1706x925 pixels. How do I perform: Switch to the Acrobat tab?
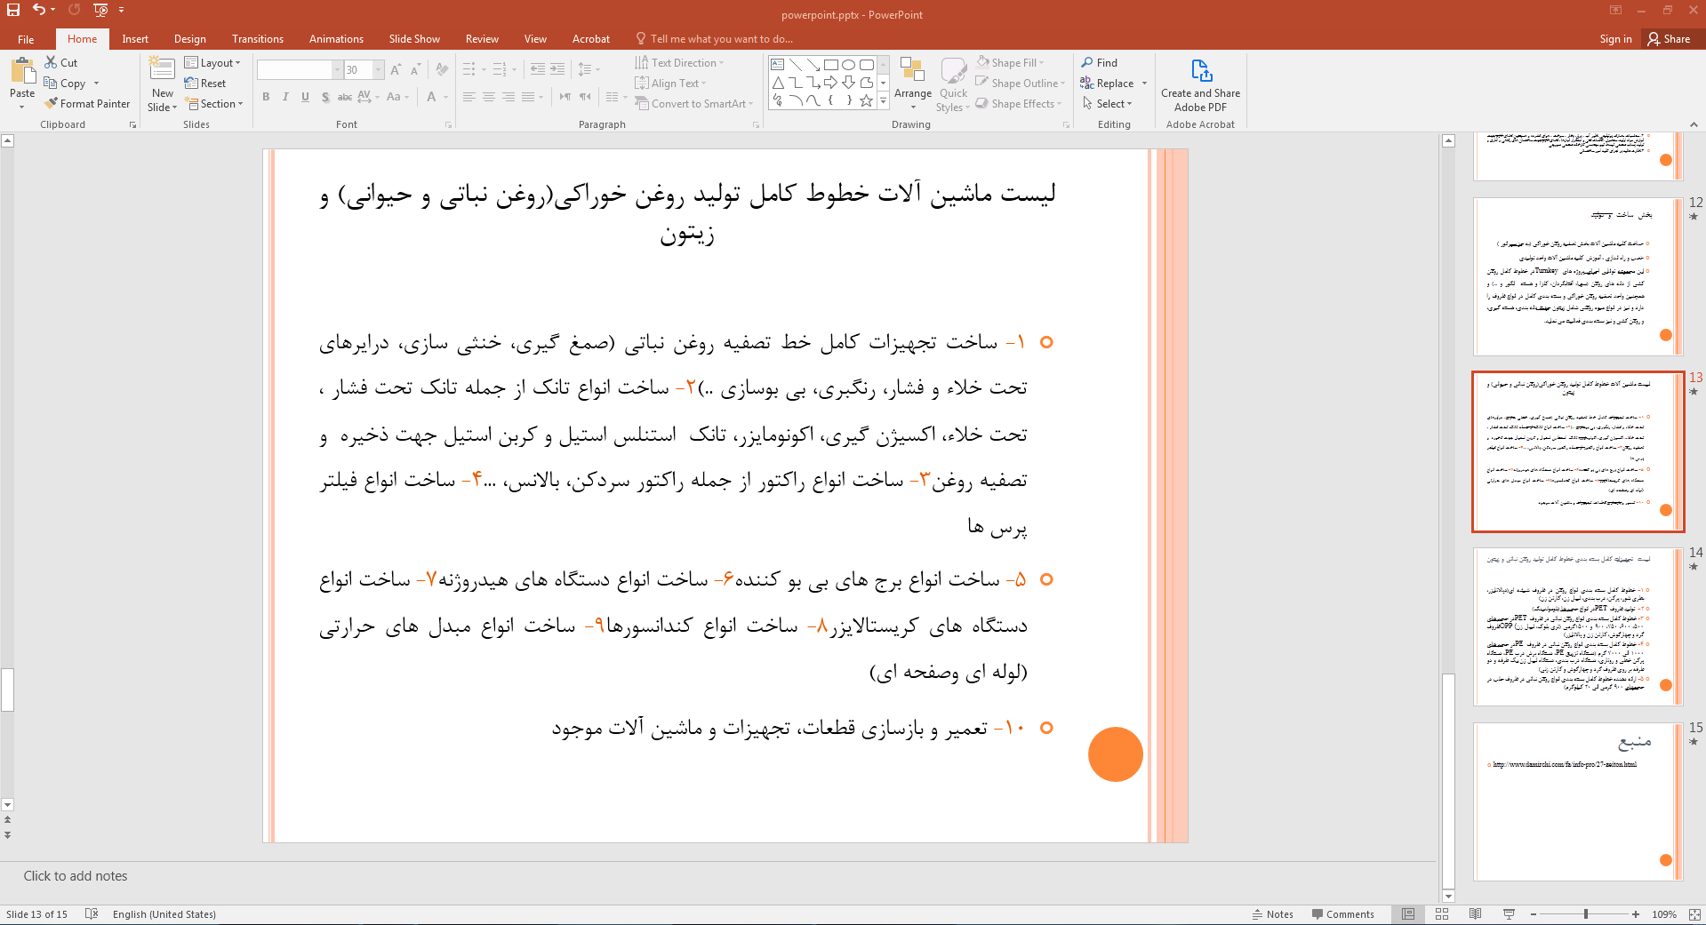click(x=591, y=39)
